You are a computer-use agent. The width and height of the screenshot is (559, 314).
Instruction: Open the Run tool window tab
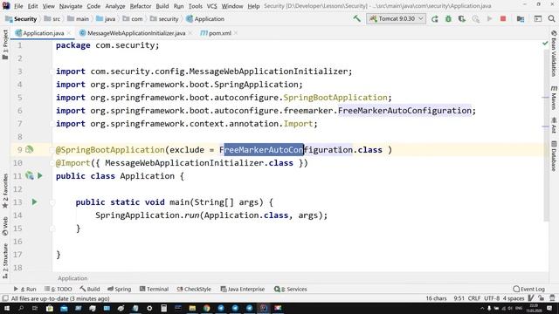24,289
